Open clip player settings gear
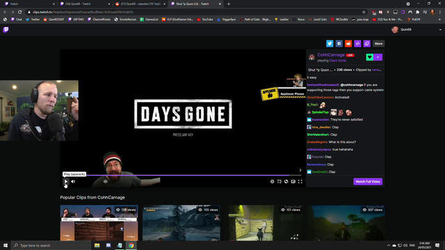Viewport: 445px width, 250px height. click(272, 181)
